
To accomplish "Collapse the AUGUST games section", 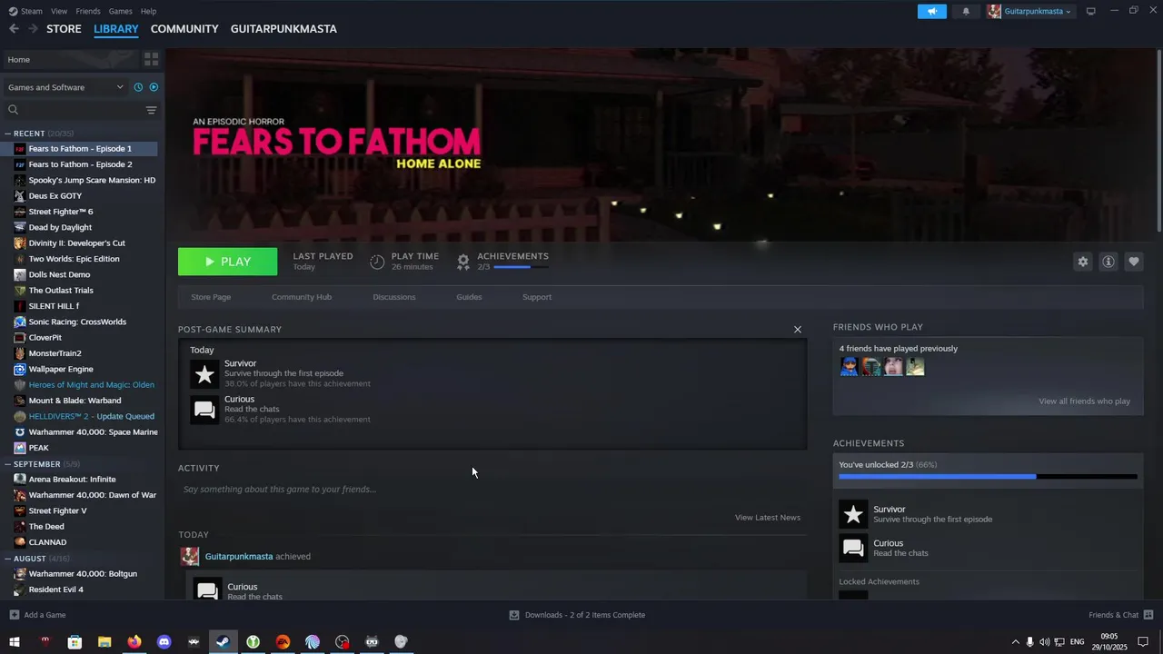I will point(8,559).
